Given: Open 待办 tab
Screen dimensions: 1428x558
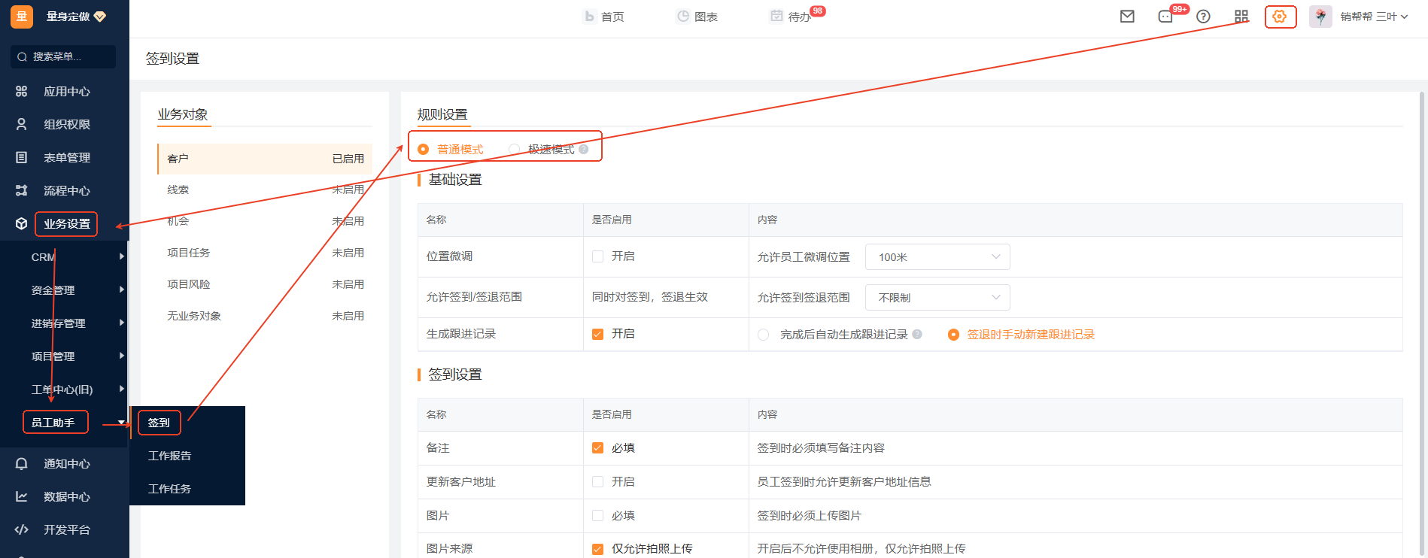Looking at the screenshot, I should [791, 17].
